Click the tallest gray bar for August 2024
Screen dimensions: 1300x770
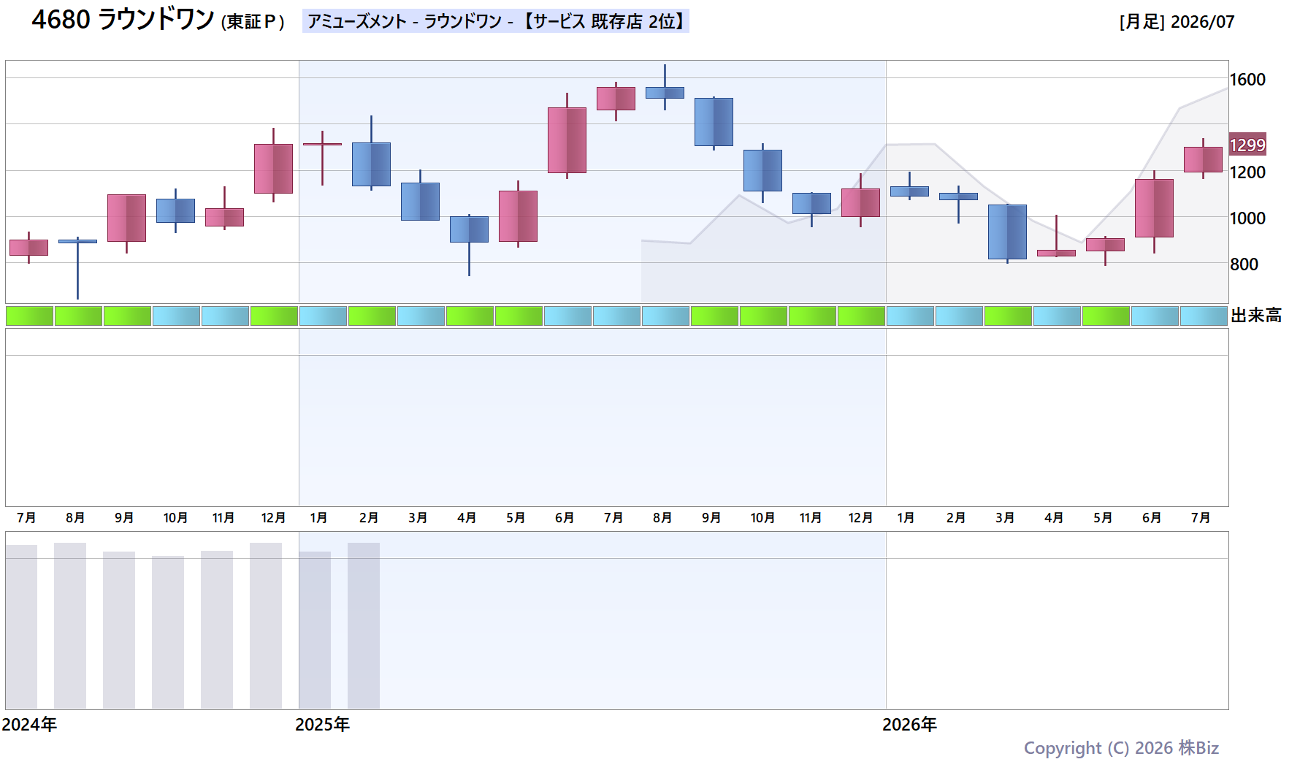click(x=70, y=625)
